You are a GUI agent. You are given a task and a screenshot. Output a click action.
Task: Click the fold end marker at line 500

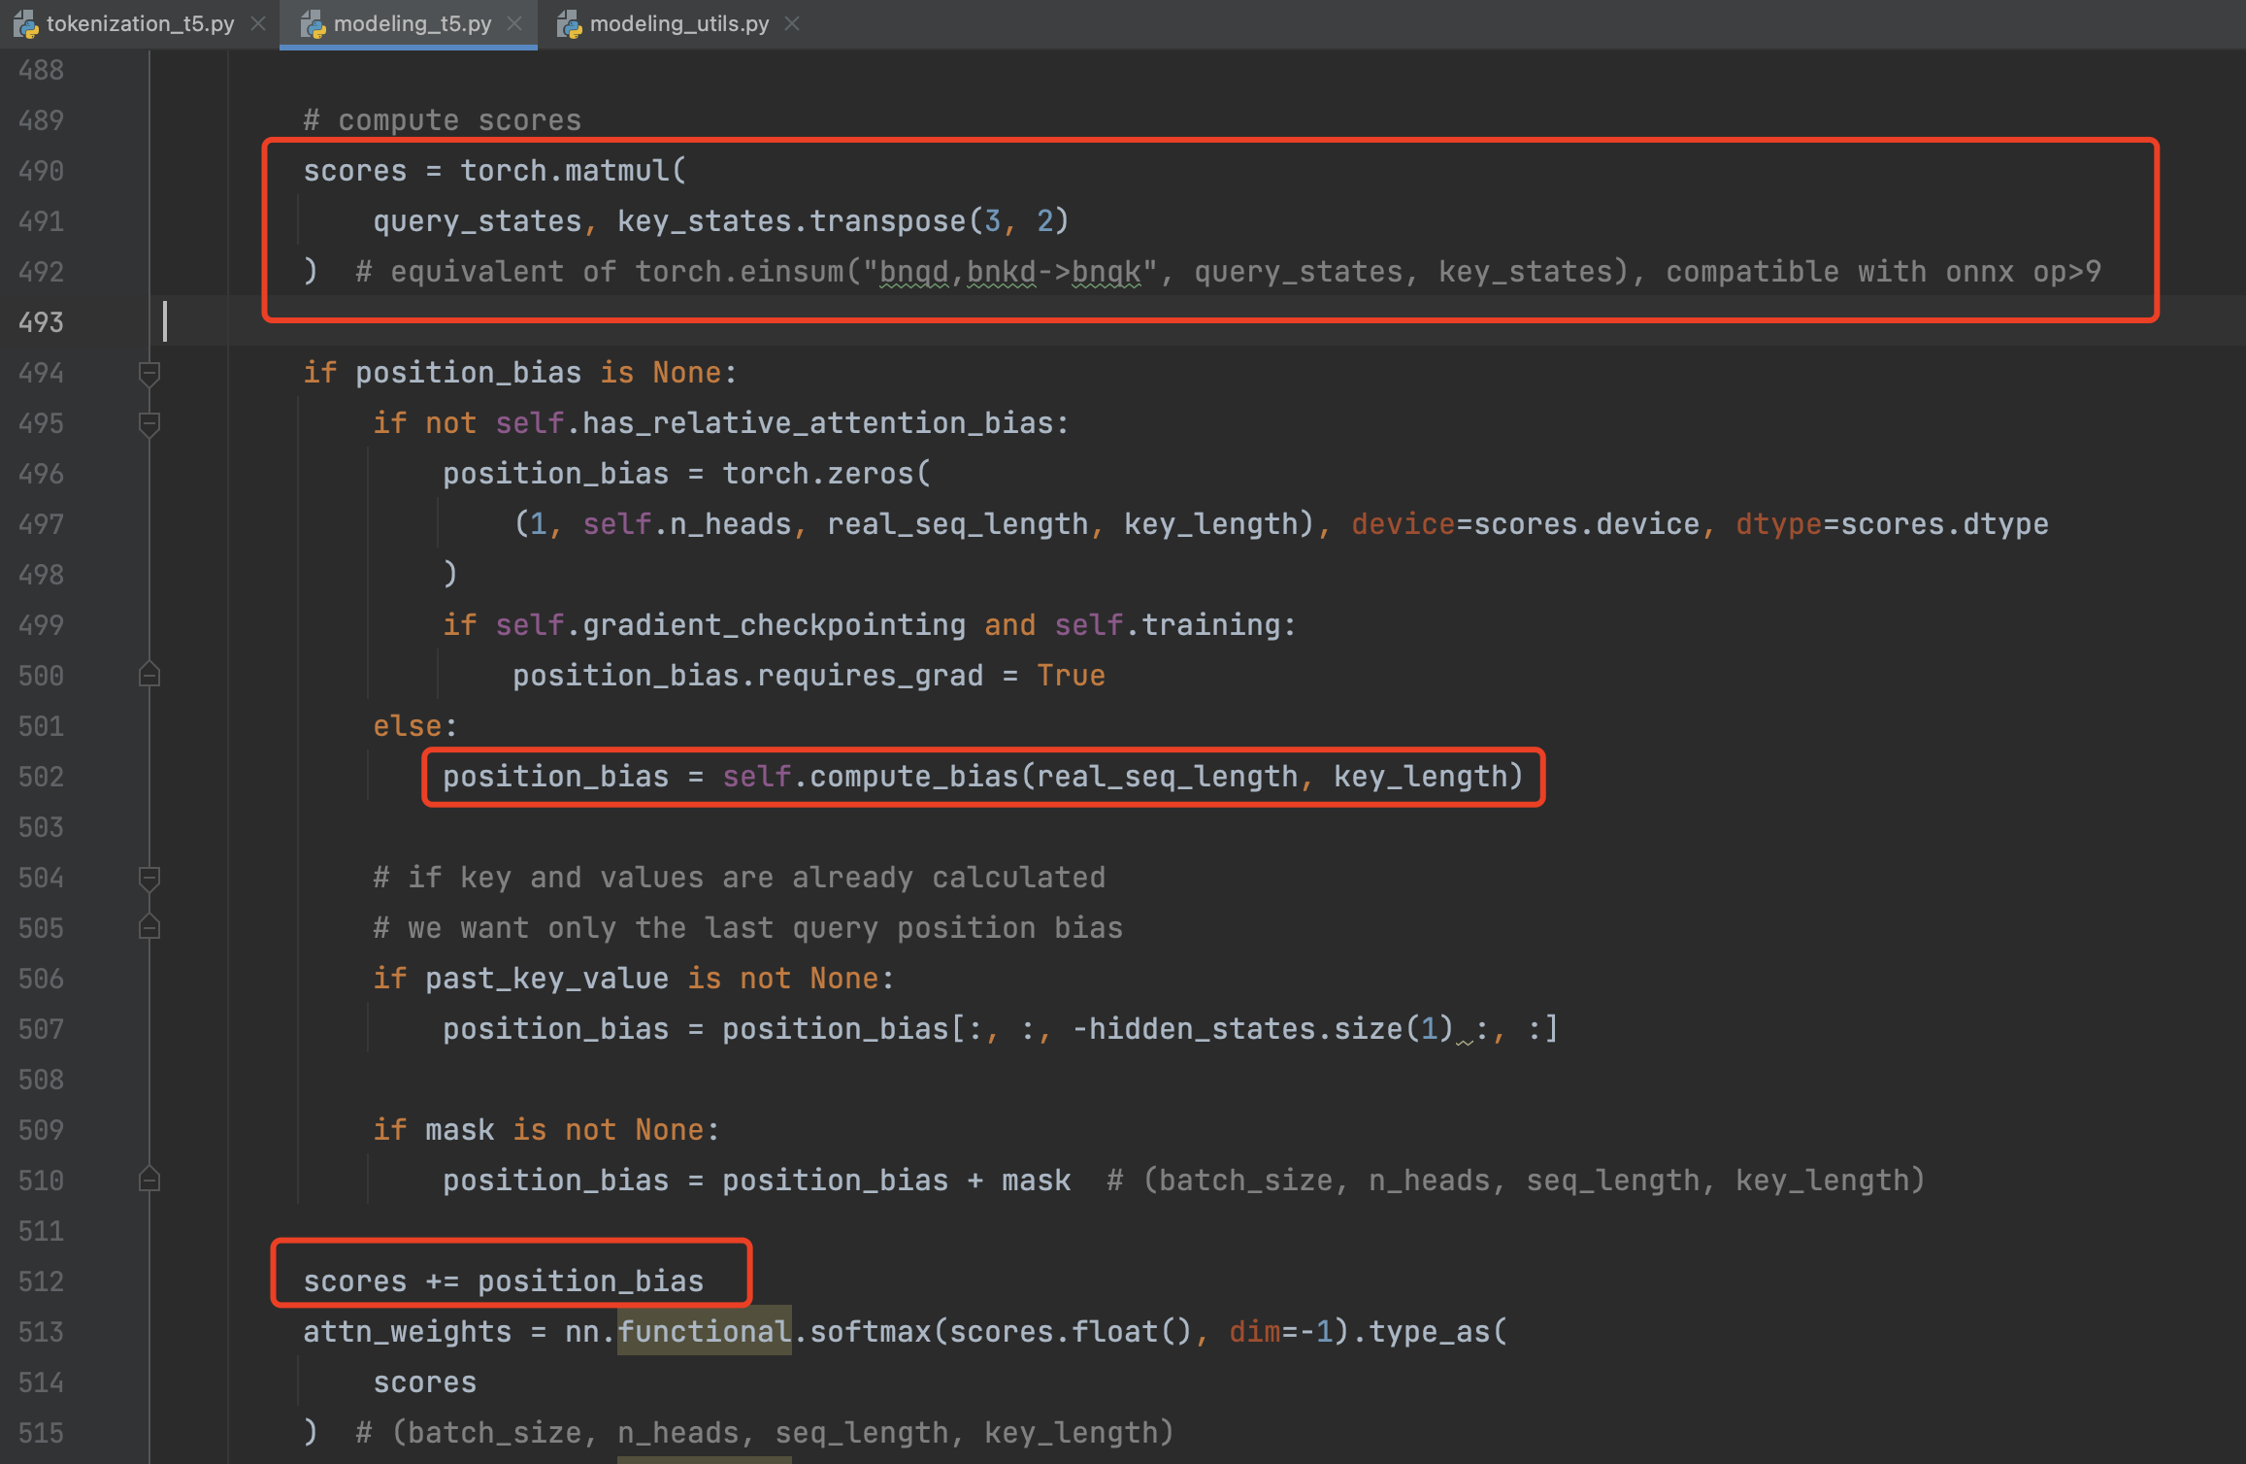tap(149, 676)
